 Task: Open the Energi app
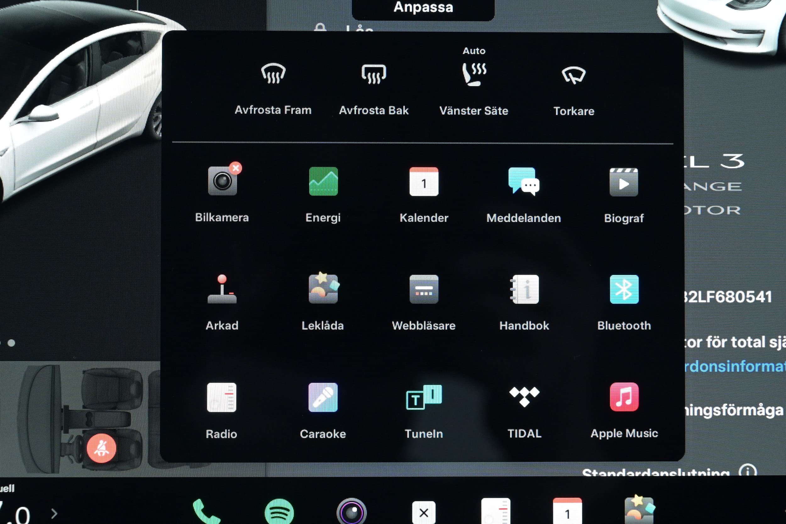323,181
